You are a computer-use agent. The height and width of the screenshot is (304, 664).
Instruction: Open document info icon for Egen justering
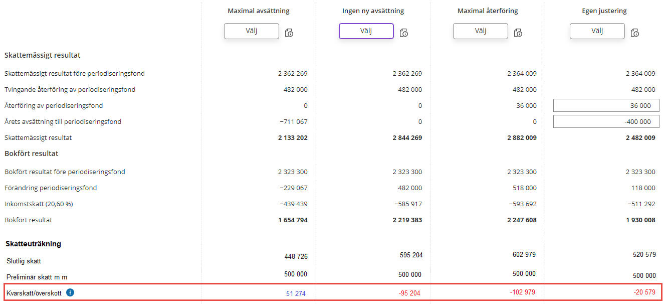click(x=635, y=33)
